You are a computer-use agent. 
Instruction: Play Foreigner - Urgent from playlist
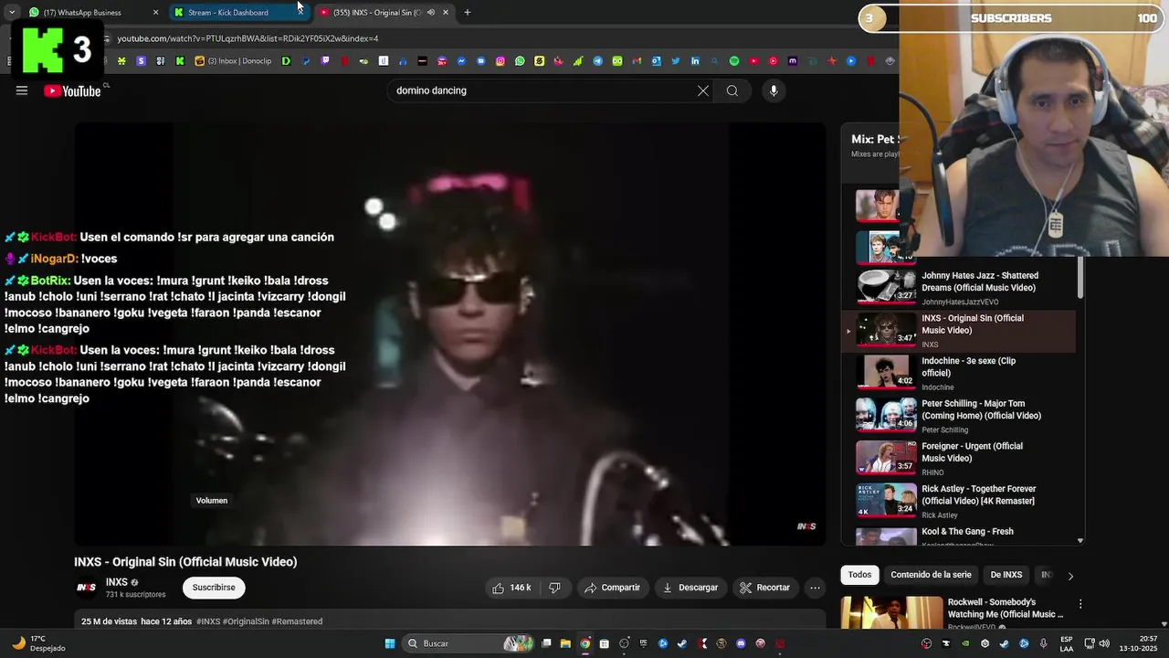click(x=958, y=458)
